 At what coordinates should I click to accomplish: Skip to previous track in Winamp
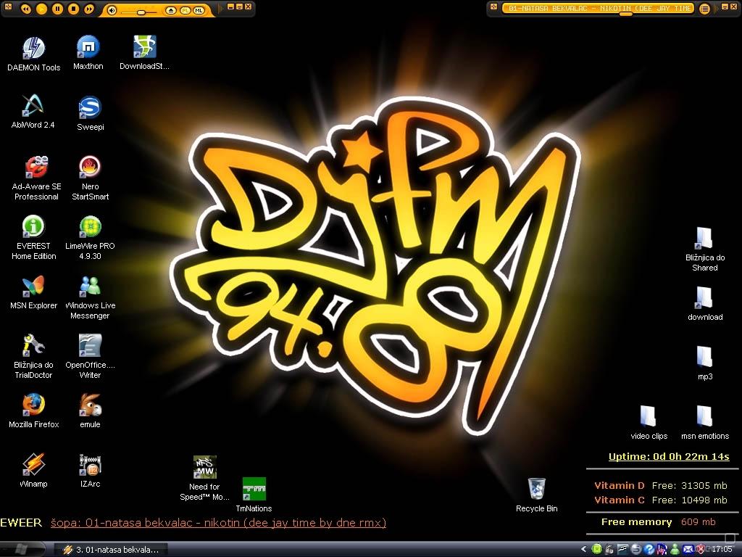pos(26,9)
